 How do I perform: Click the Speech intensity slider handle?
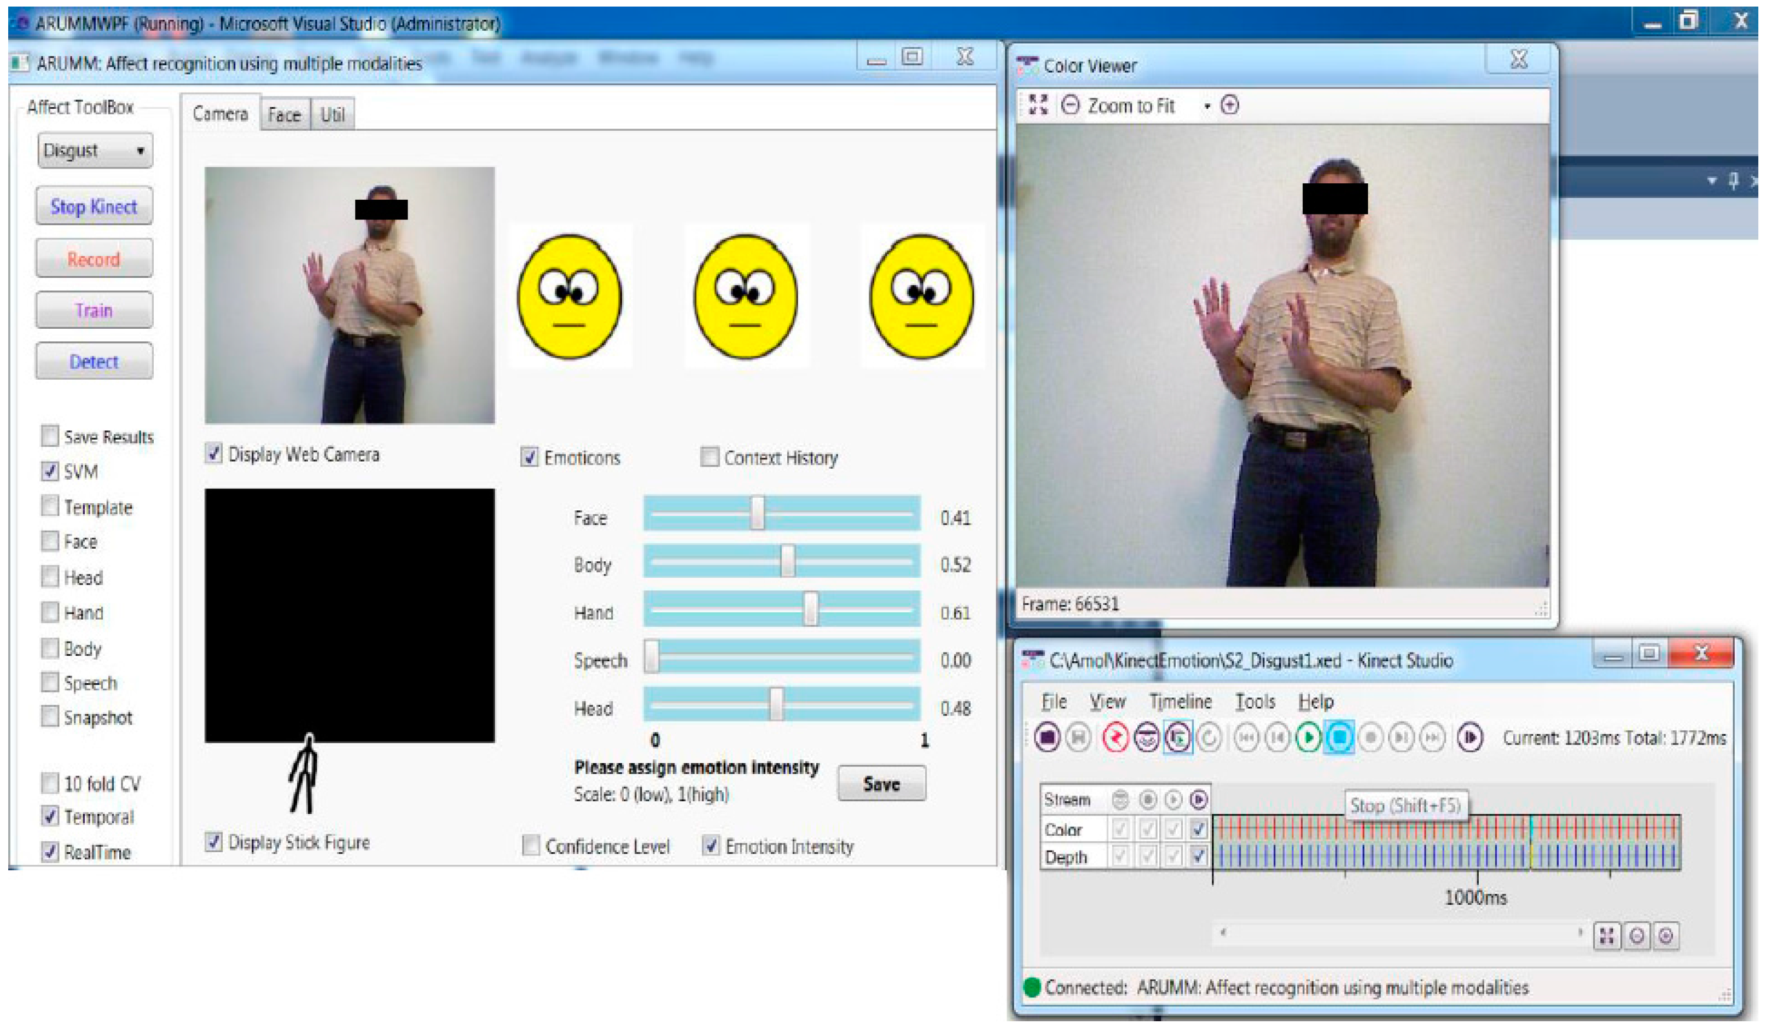(x=651, y=656)
